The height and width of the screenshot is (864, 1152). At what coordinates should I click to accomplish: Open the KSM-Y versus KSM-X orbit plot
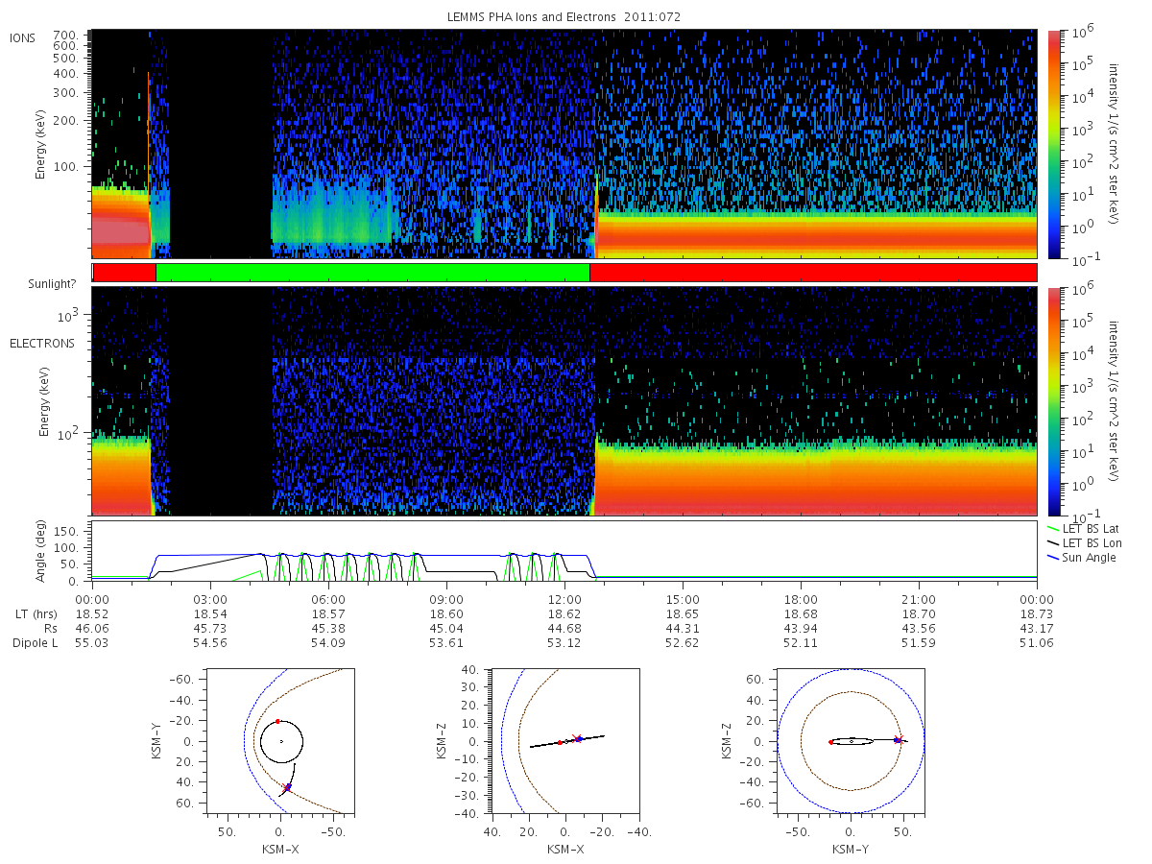click(278, 741)
